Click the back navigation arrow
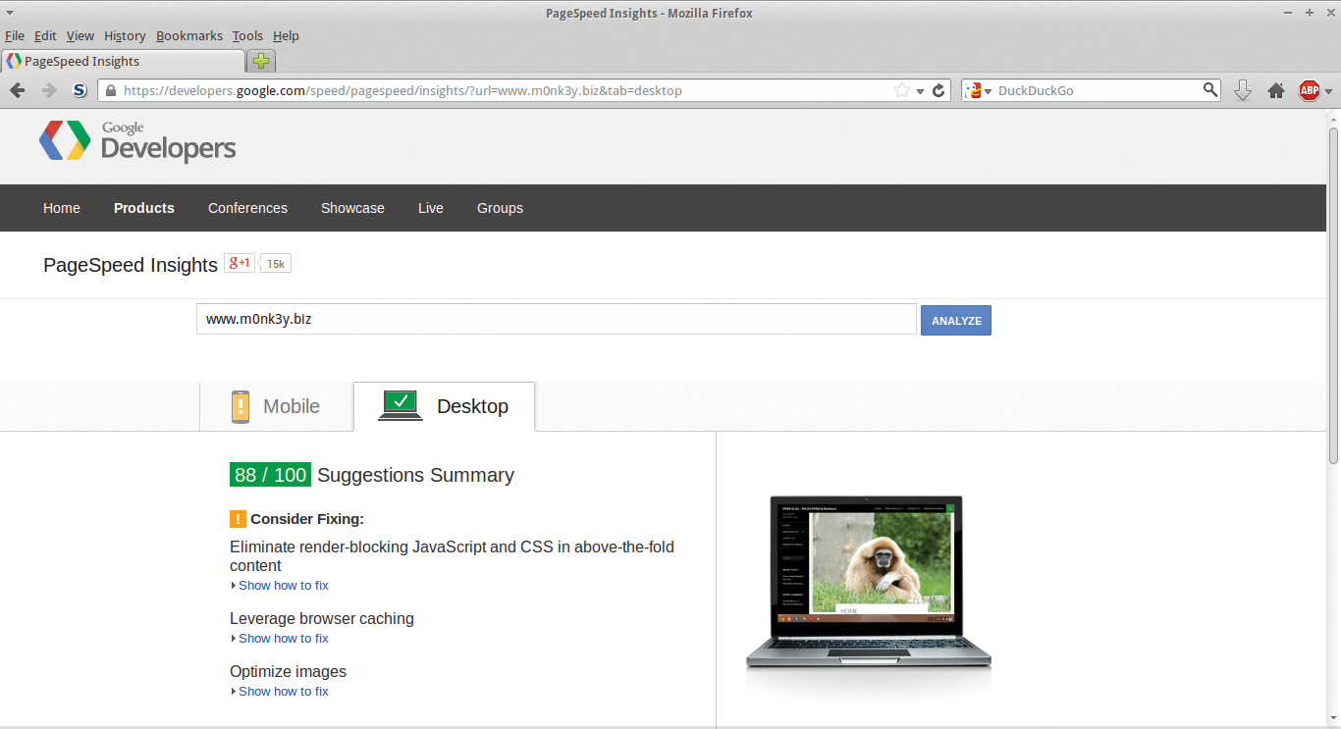Screen dimensions: 1341x729 pos(17,89)
